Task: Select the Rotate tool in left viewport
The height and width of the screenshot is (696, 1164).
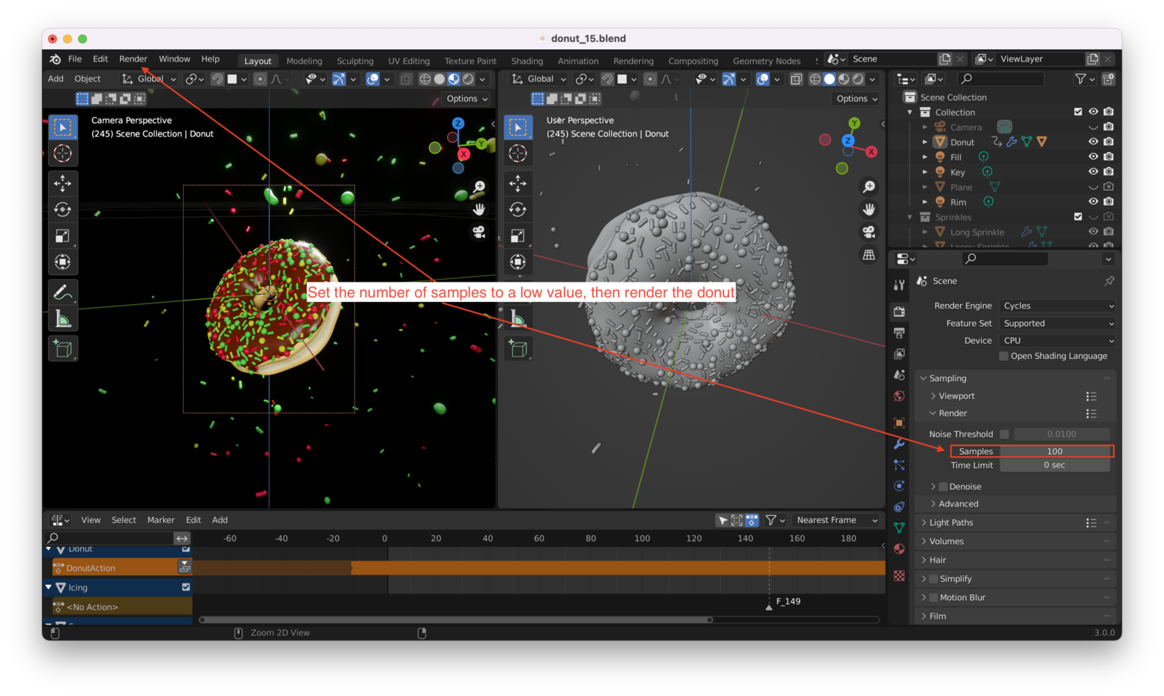Action: point(63,210)
